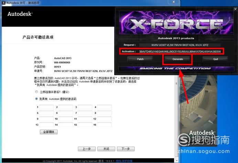
Task: Click the Autodesk window vertical scrollbar grip
Action: click(x=176, y=83)
